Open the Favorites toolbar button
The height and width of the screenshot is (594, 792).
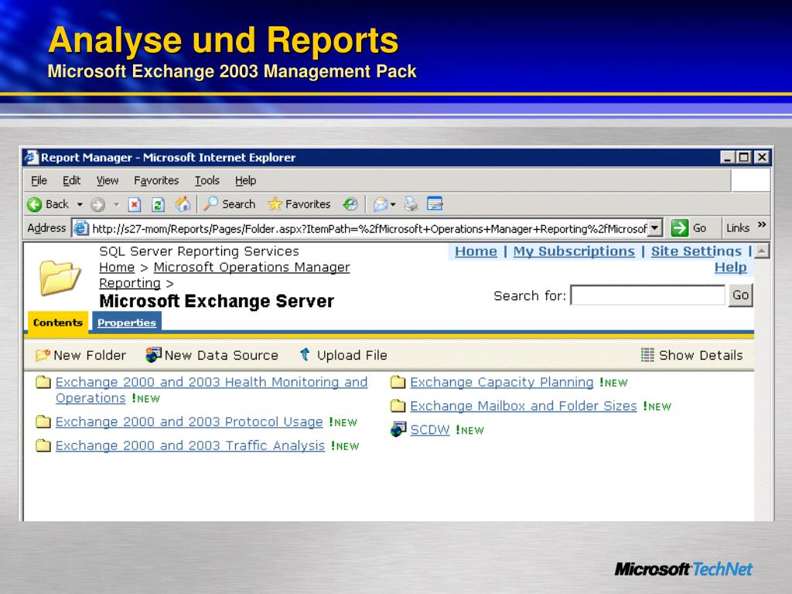(x=299, y=204)
